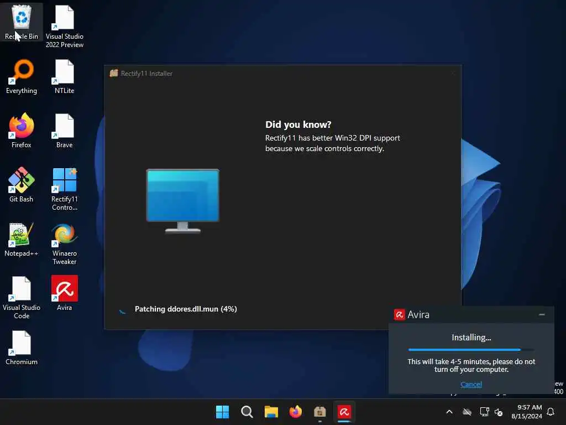Click the 'Installing...' text in Avira popup
The height and width of the screenshot is (425, 566).
coord(471,337)
